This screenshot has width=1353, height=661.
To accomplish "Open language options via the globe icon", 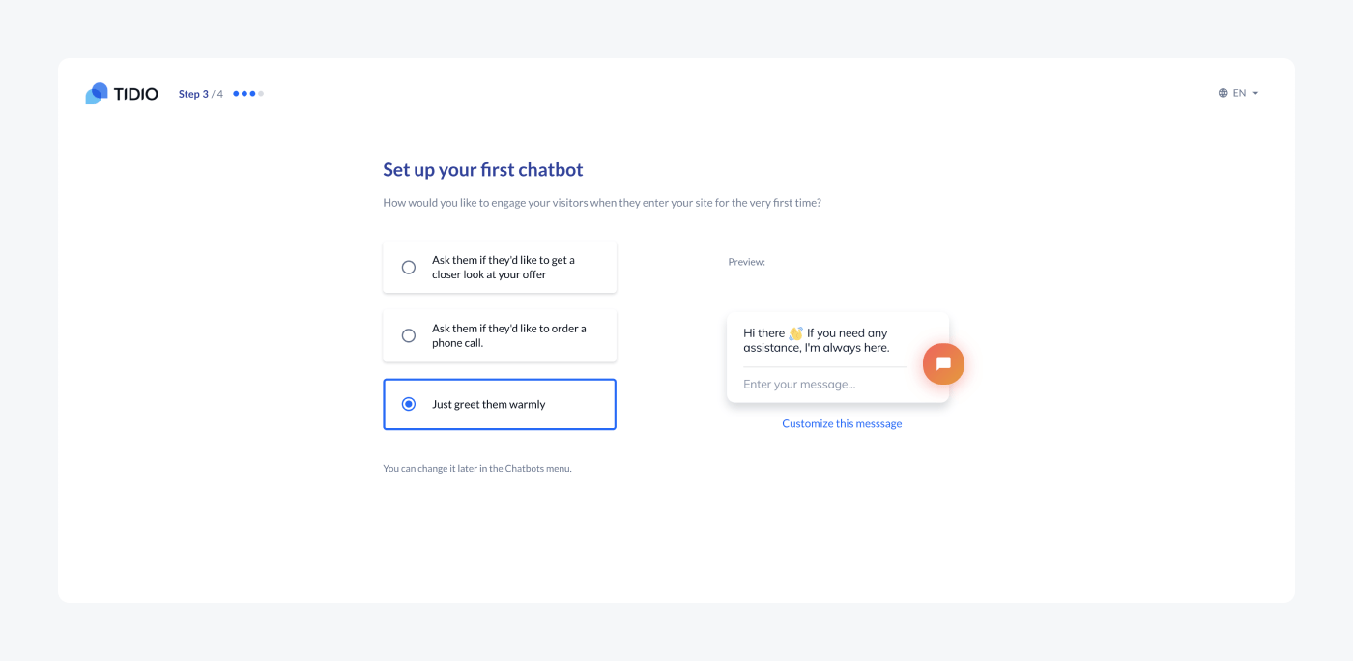I will click(1223, 93).
